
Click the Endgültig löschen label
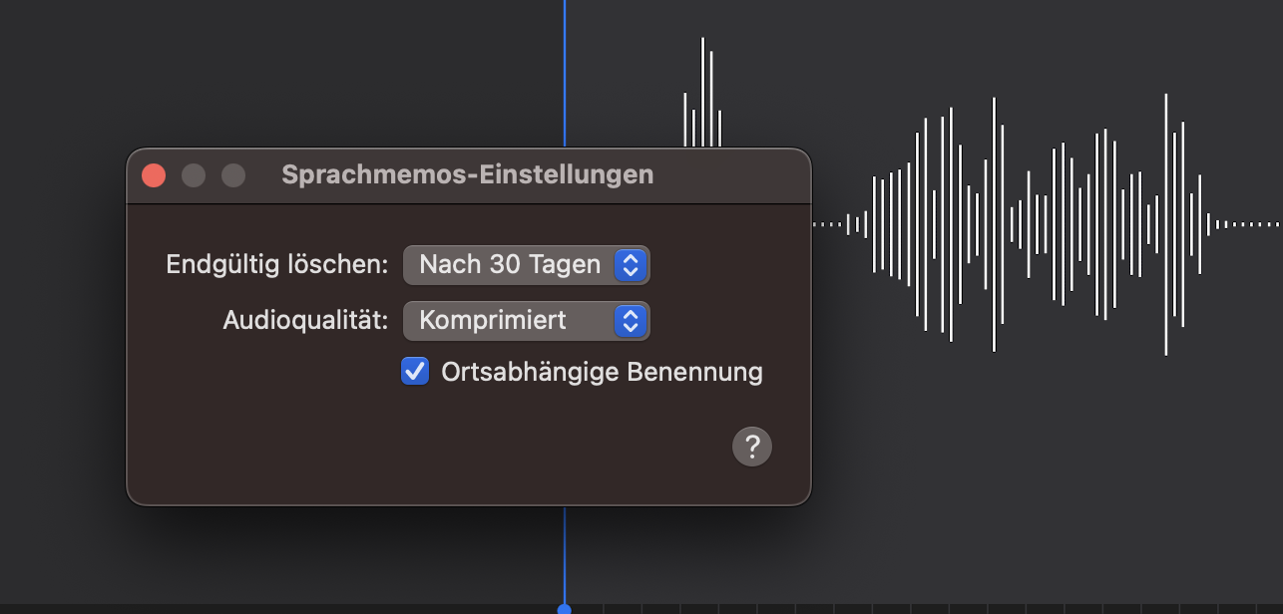click(276, 265)
